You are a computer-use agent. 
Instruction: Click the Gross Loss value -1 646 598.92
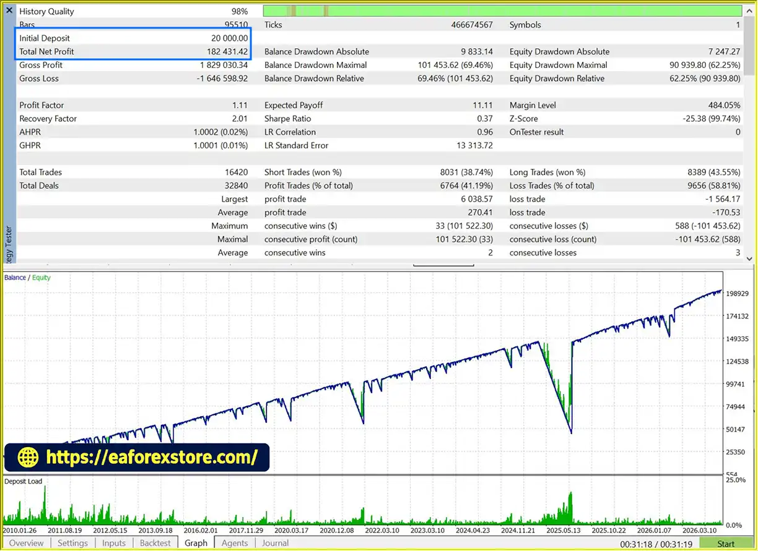pos(222,79)
